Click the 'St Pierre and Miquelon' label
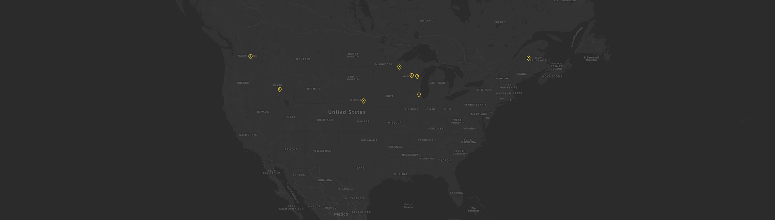Screen dimensions: 775x220 click(591, 59)
